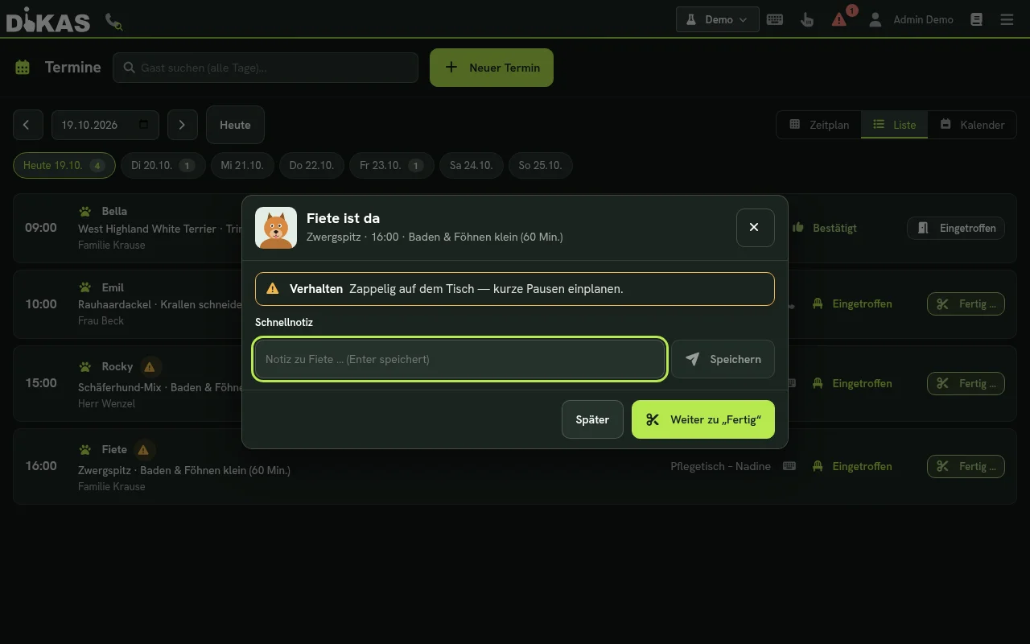
Task: Click the Neuer Termin button
Action: pos(492,68)
